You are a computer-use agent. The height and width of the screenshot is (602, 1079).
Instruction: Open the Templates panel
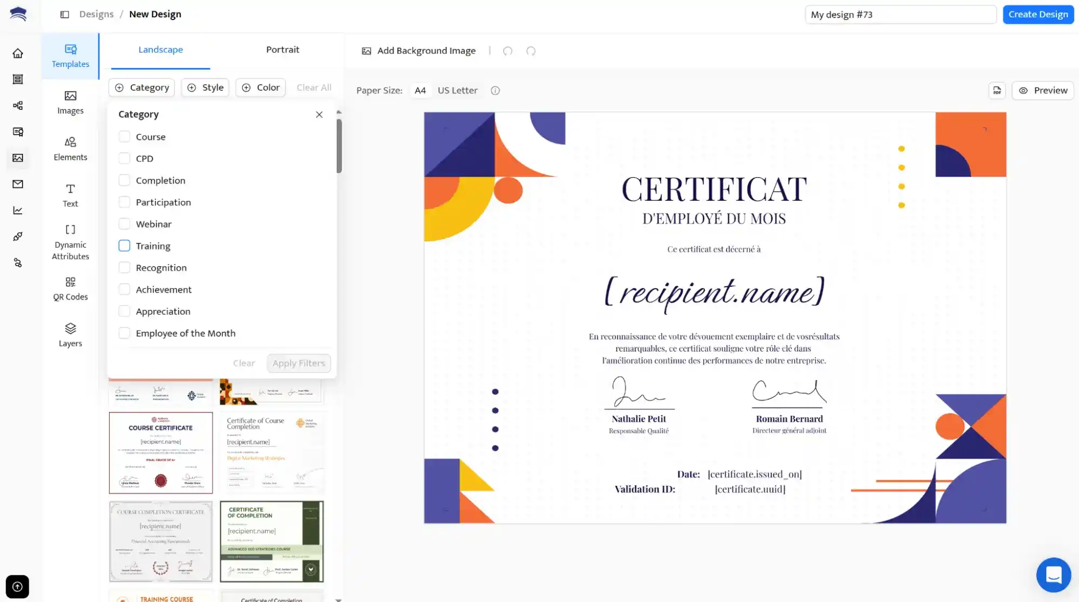(70, 56)
